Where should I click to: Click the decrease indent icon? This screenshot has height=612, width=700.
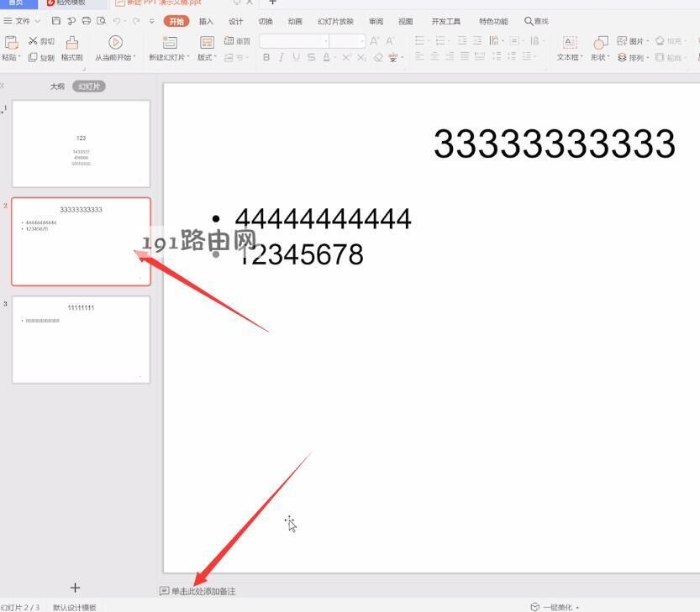point(462,41)
